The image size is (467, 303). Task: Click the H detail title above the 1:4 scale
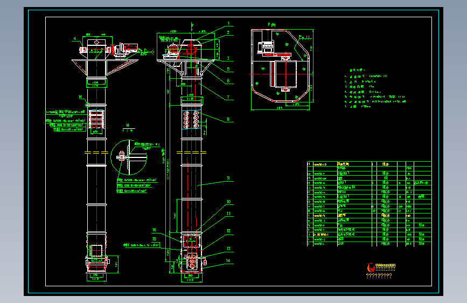(x=128, y=125)
